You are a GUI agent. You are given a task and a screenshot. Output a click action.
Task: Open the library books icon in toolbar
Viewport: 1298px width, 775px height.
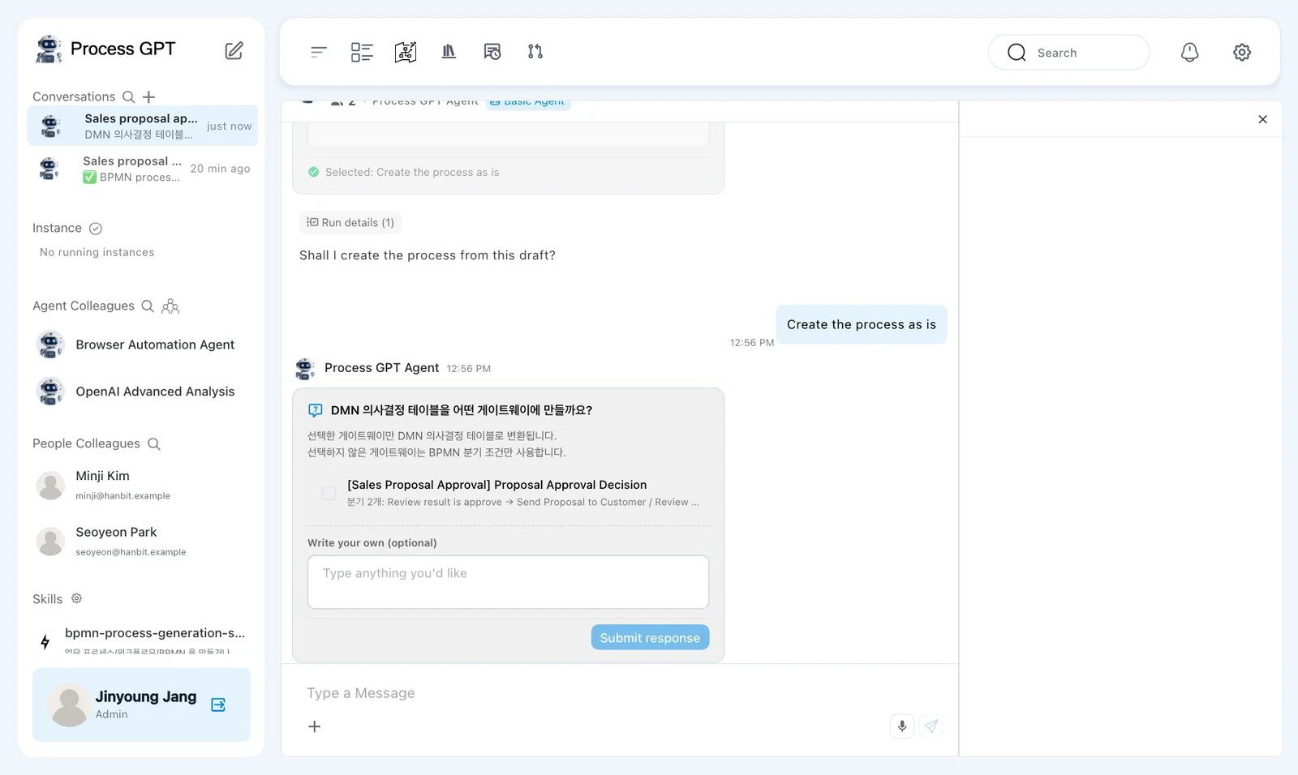coord(449,52)
